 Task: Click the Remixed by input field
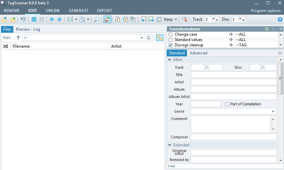coord(233,160)
